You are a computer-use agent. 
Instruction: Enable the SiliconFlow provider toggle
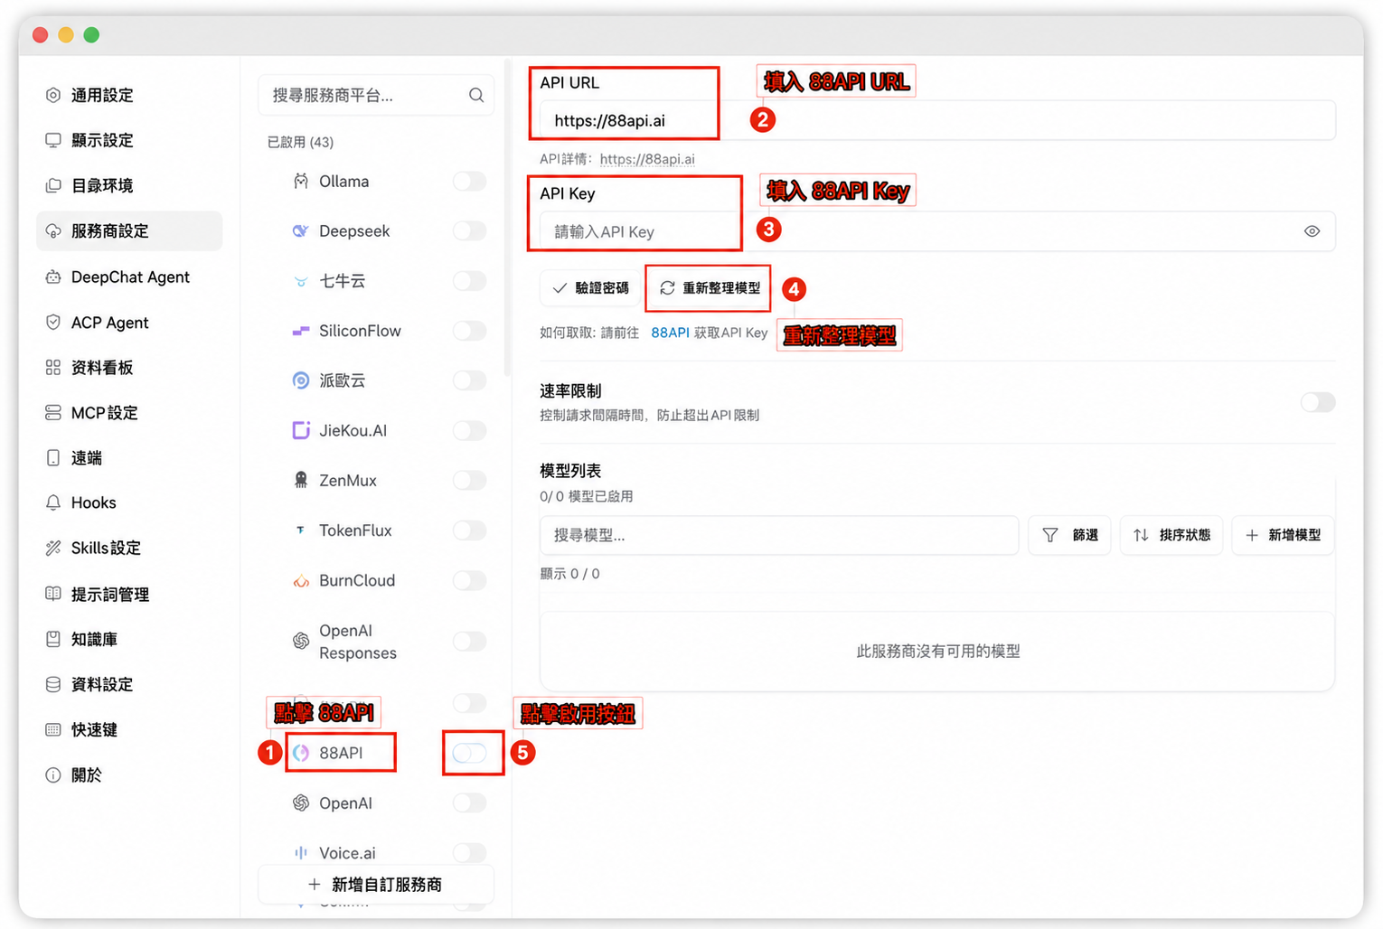(470, 331)
